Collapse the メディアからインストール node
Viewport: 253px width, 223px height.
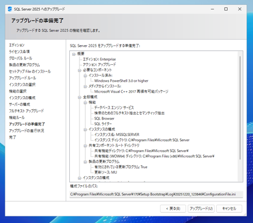pyautogui.click(x=85, y=87)
